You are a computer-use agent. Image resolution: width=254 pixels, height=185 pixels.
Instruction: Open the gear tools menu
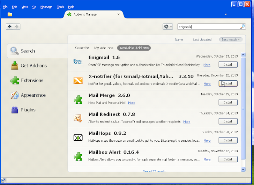click(x=168, y=27)
